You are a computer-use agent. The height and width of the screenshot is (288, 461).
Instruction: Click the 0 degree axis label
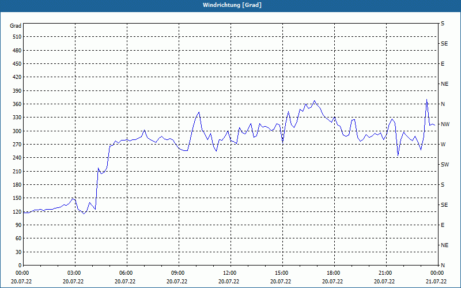pyautogui.click(x=20, y=266)
